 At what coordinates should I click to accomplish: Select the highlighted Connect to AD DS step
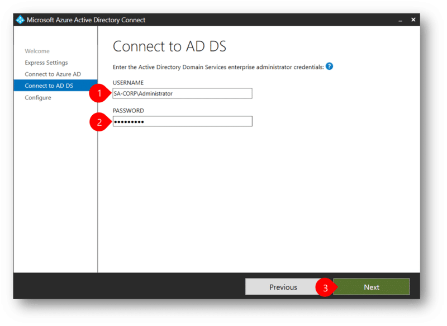click(49, 86)
